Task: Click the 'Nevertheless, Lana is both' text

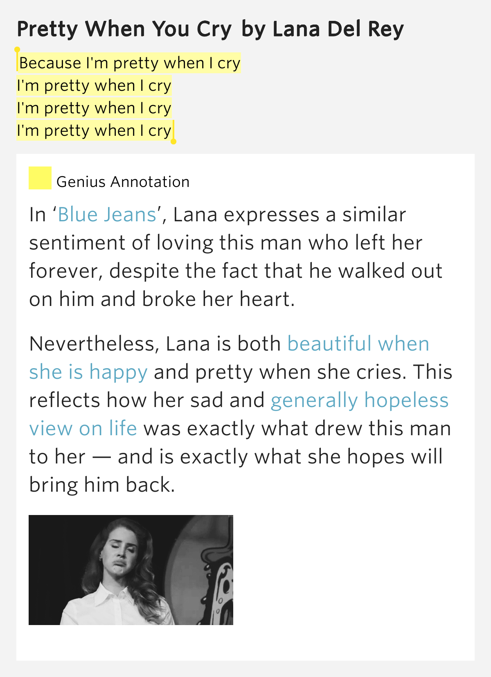Action: coord(155,344)
